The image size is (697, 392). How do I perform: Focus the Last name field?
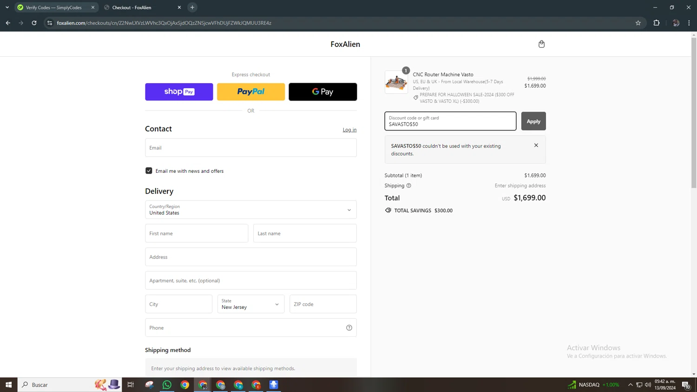305,234
